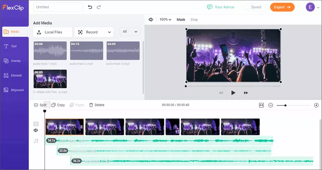Open the Text tab in sidebar
322x170 pixels.
(x=10, y=46)
